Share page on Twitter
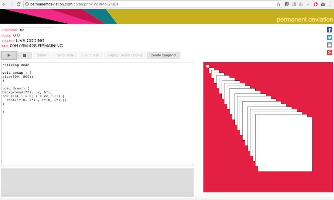 click(329, 37)
